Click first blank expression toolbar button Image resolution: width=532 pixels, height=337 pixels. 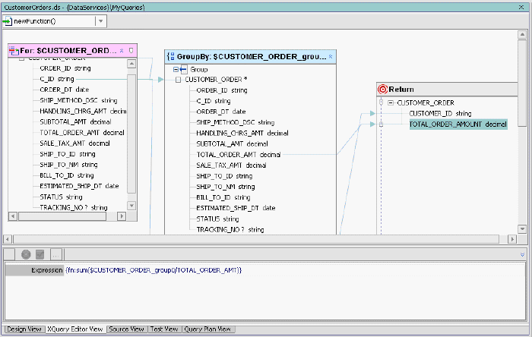9,254
